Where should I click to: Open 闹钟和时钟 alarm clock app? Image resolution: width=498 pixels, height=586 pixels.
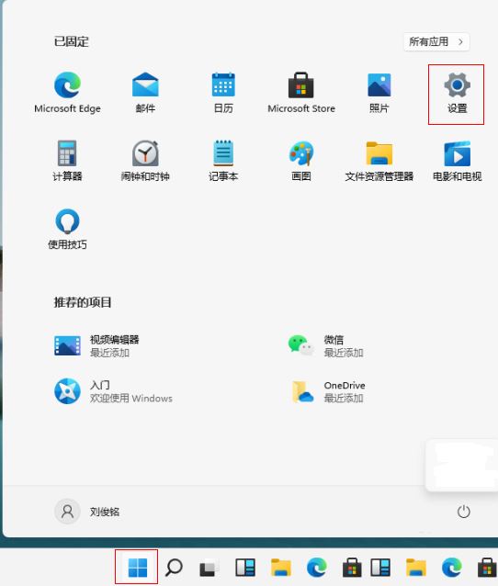pos(145,161)
